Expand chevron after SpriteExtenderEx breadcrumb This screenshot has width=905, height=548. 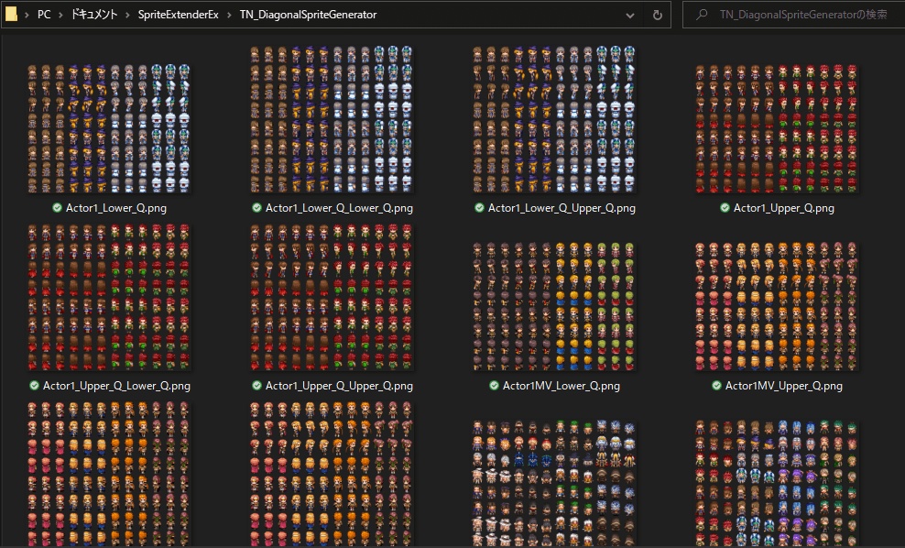[x=229, y=15]
